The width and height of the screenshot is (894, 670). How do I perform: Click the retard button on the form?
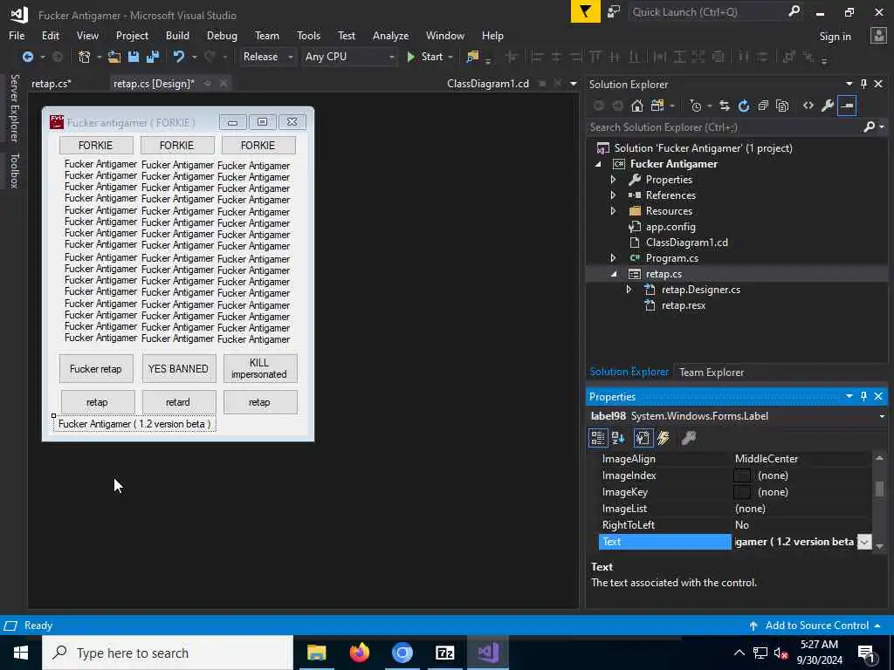(x=178, y=402)
